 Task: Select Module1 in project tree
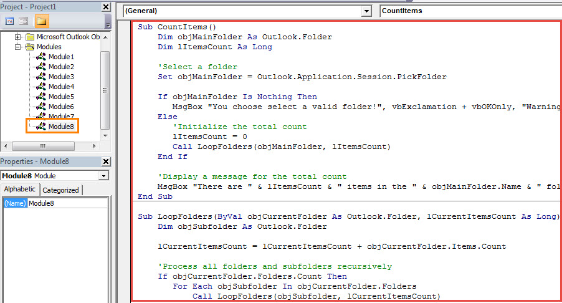[61, 57]
